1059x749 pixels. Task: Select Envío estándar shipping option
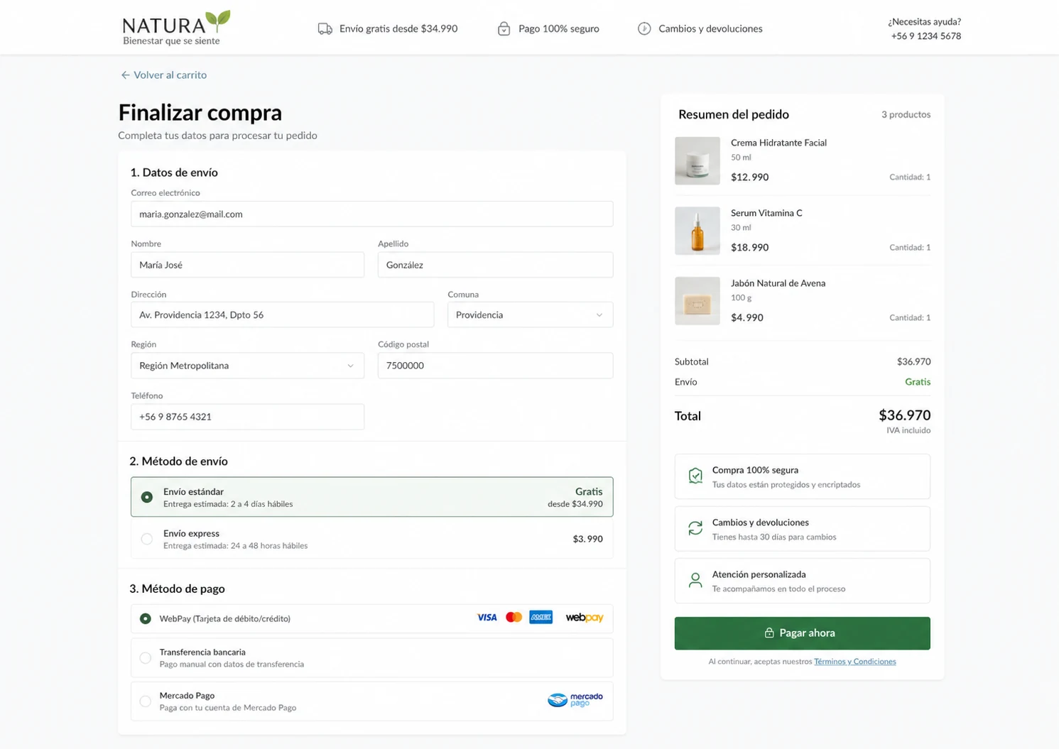tap(371, 497)
